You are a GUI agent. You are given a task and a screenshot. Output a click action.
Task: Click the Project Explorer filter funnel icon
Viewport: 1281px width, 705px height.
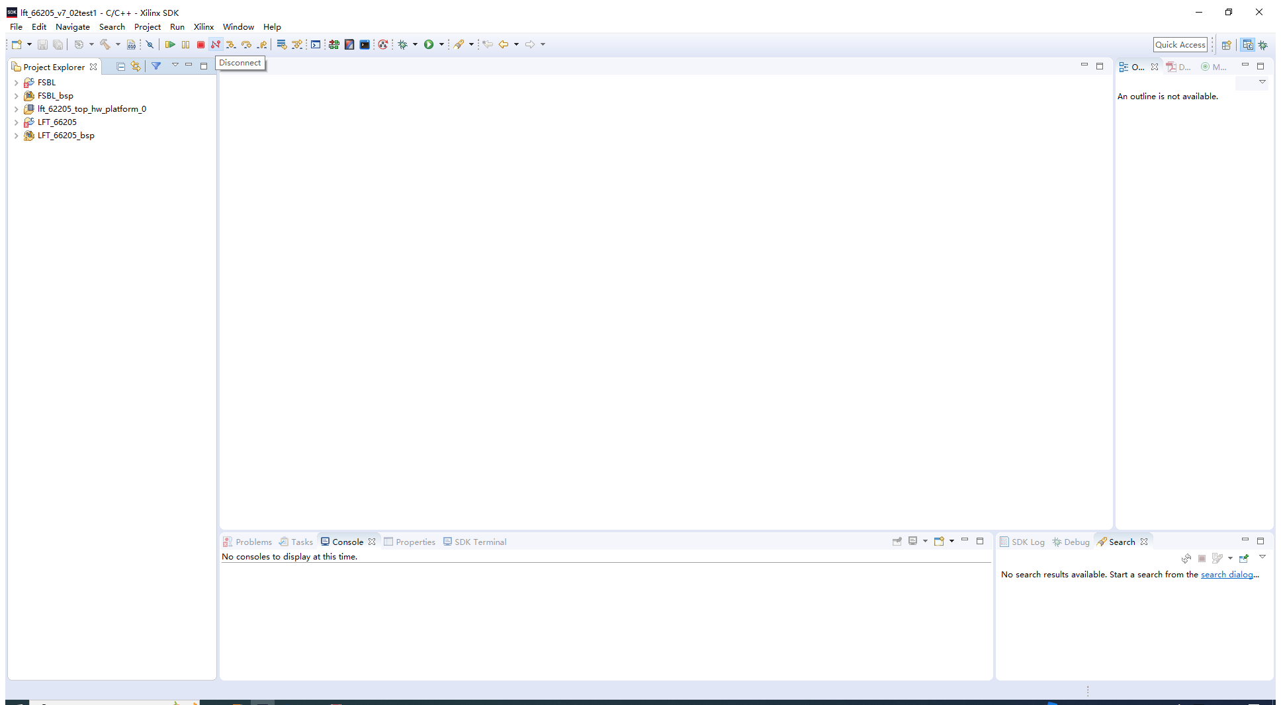point(156,66)
